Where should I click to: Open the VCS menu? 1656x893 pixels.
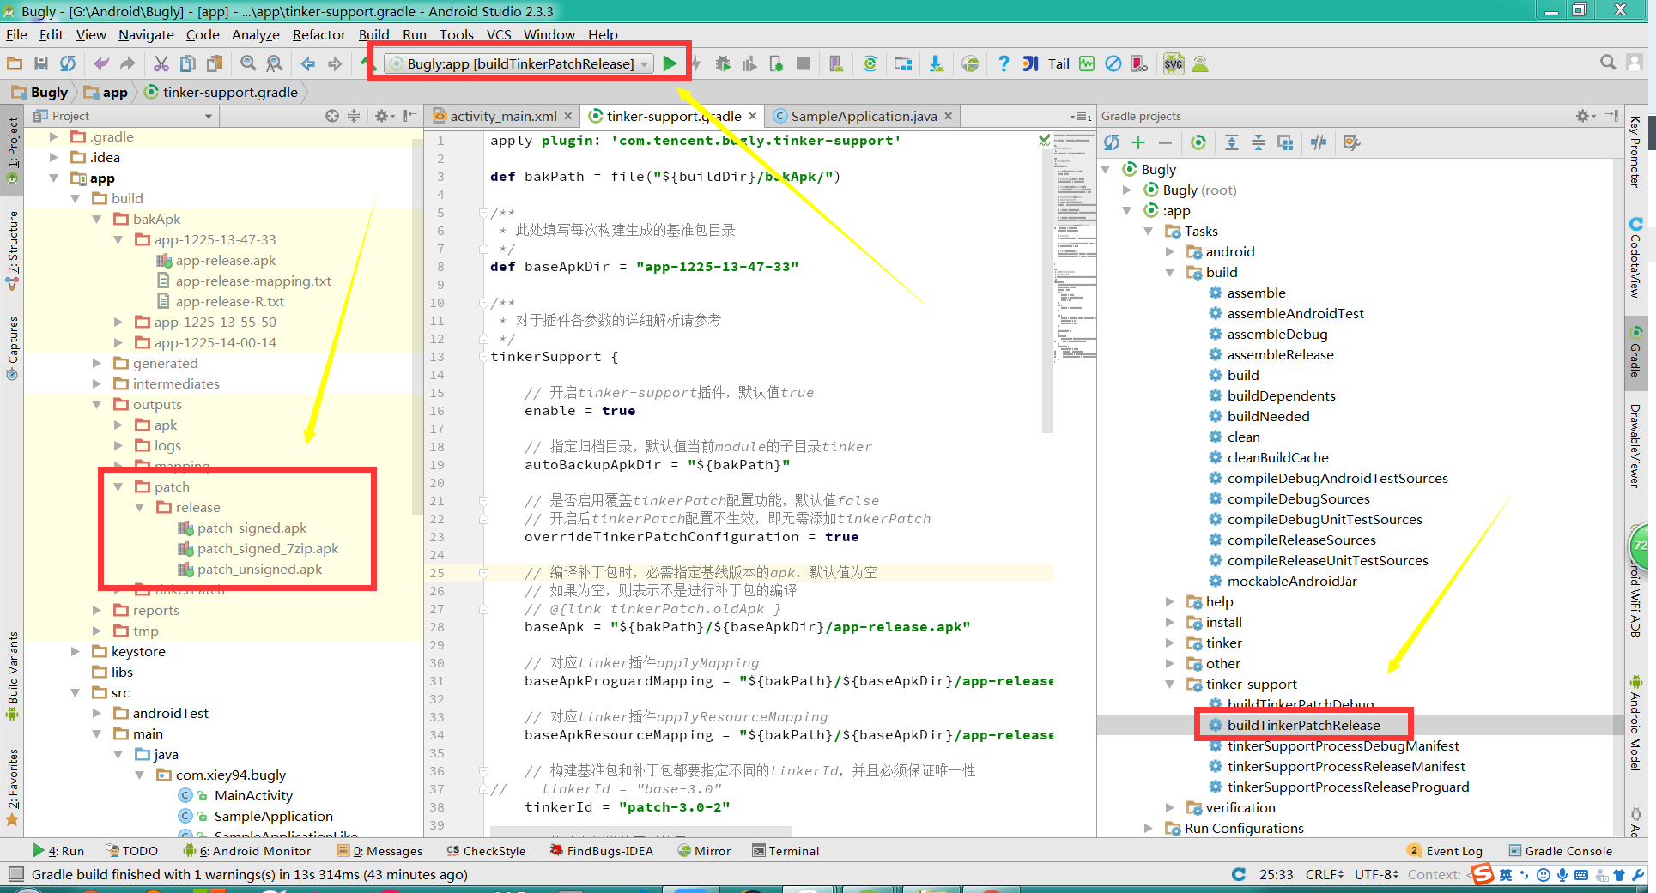498,34
